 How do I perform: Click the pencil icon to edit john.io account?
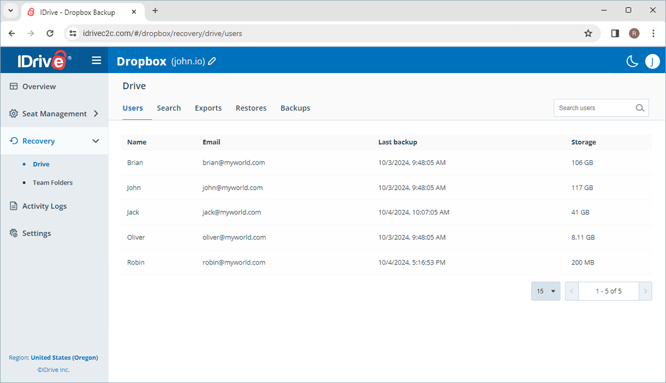point(212,61)
